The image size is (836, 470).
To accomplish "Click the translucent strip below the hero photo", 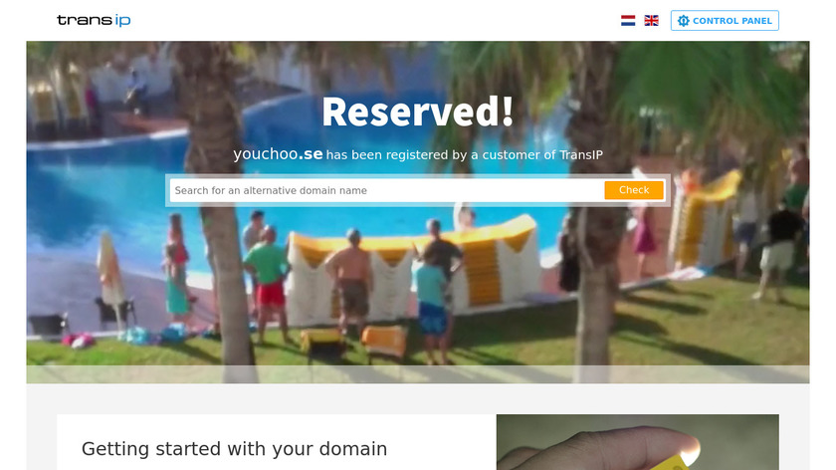I will [417, 374].
